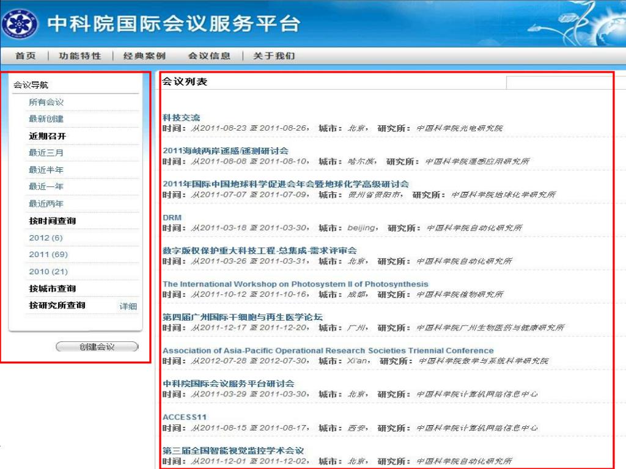626x469 pixels.
Task: Go to 经典案例 in the nav bar
Action: [x=144, y=56]
